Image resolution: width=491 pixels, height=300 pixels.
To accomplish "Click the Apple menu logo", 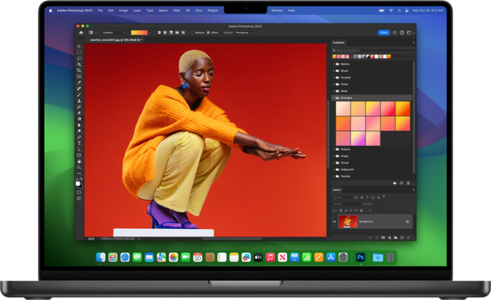I will point(51,10).
